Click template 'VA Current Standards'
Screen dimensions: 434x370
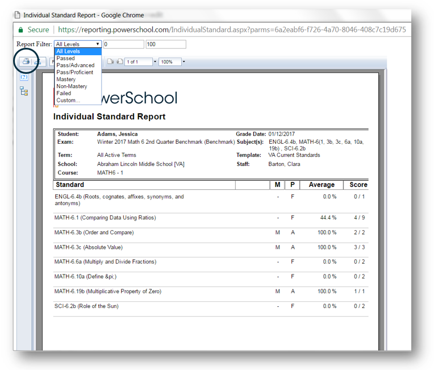294,155
